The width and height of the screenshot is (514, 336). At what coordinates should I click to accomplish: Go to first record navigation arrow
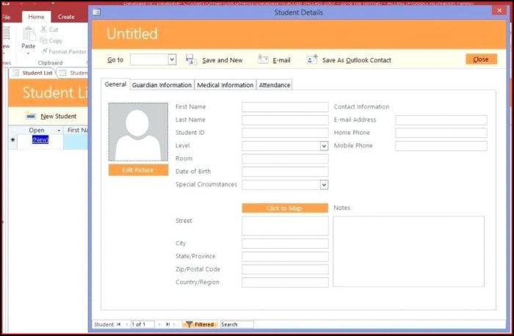119,324
